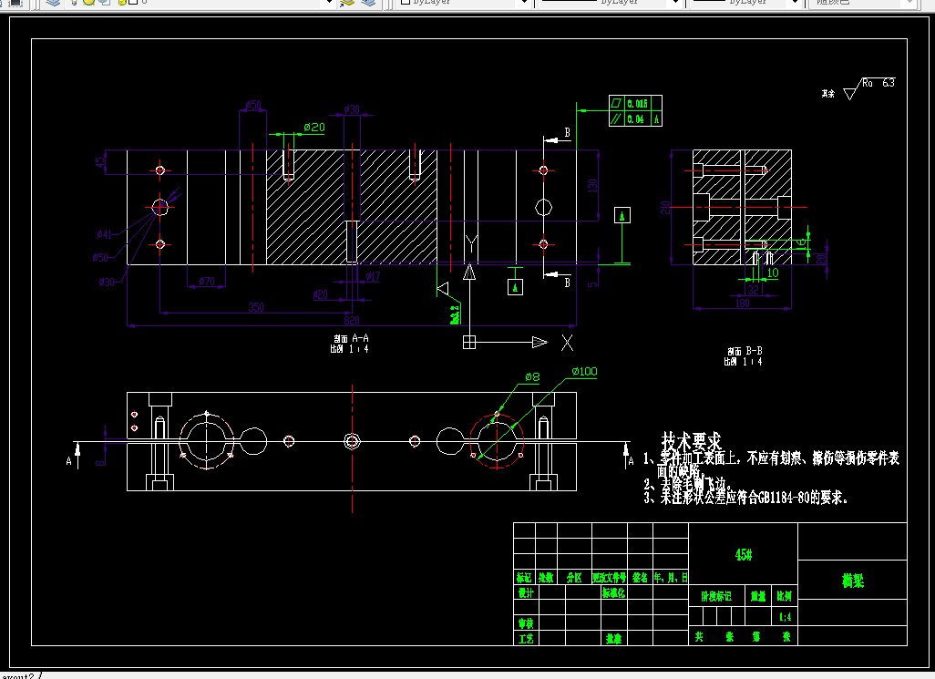Select the 标记 cell in title block
The height and width of the screenshot is (679, 935).
(x=524, y=578)
